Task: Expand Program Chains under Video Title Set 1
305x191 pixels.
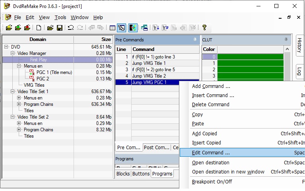Action: click(x=19, y=104)
